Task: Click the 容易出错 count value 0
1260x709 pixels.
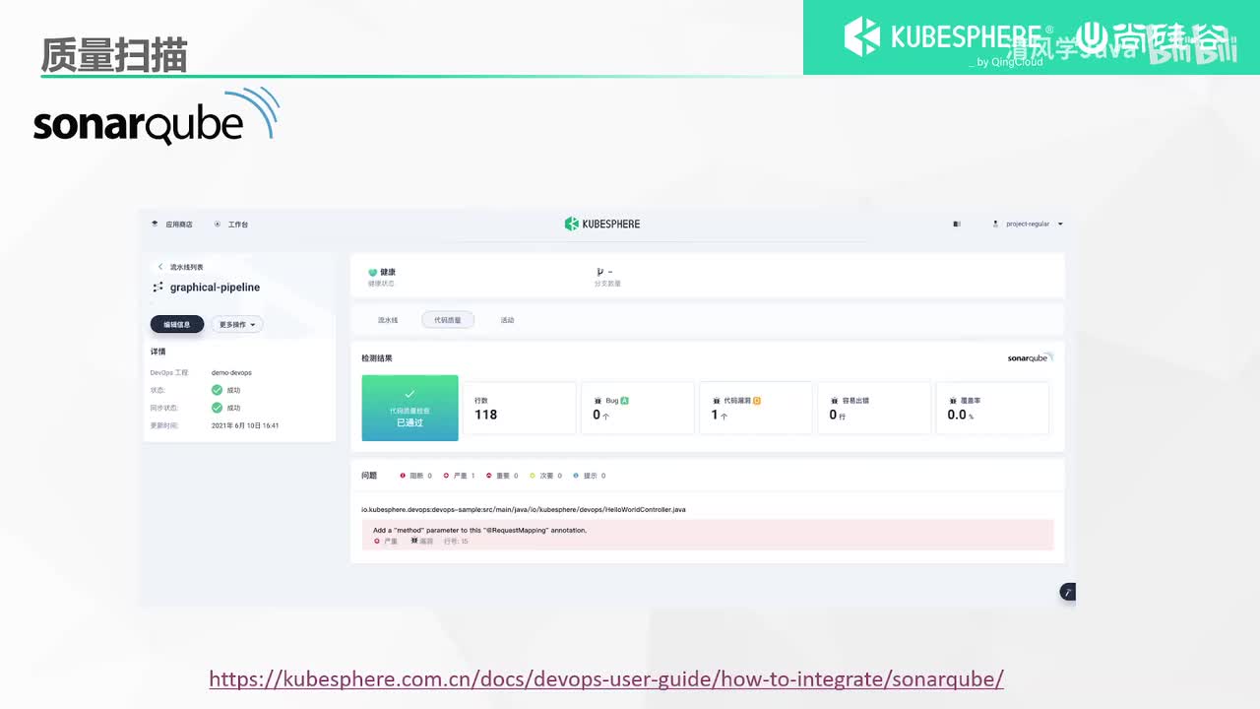Action: click(x=835, y=416)
